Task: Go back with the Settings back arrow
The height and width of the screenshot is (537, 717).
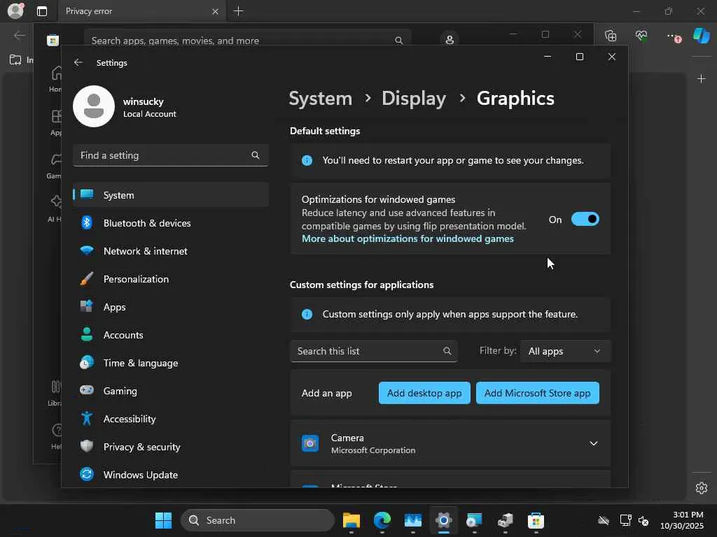Action: 78,63
